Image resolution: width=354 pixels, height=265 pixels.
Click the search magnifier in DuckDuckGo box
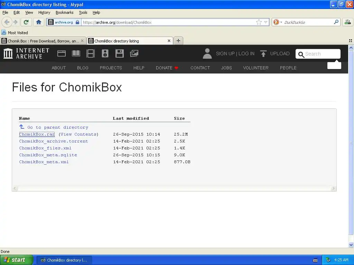pyautogui.click(x=336, y=22)
